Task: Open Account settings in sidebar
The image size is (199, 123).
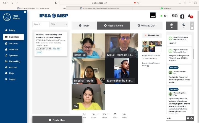Action: 11,67
